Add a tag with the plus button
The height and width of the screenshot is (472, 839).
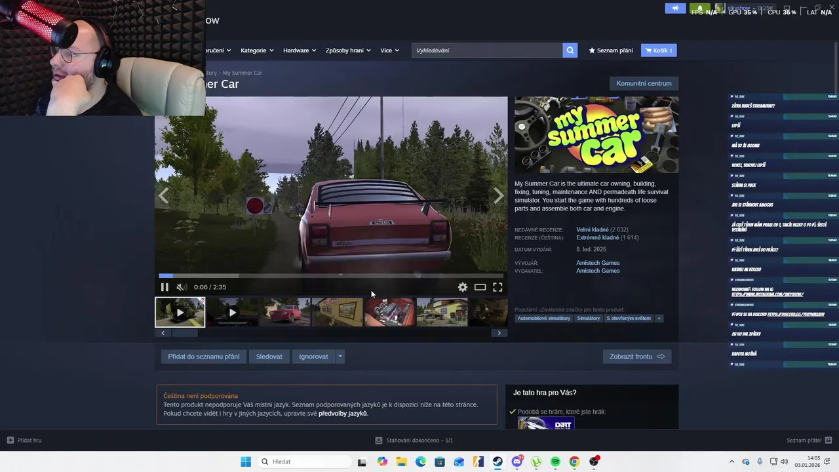click(x=659, y=319)
